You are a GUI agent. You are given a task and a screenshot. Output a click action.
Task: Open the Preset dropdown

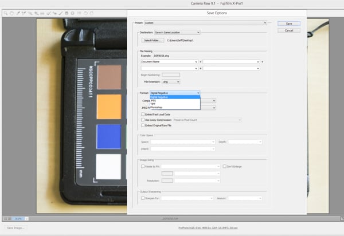[205, 23]
